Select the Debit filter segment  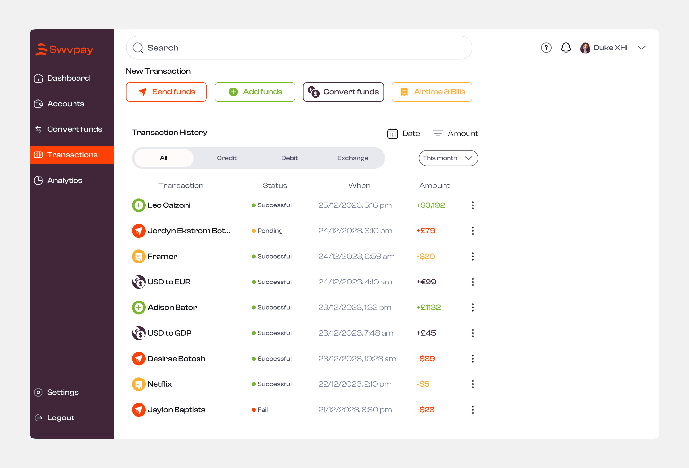289,158
